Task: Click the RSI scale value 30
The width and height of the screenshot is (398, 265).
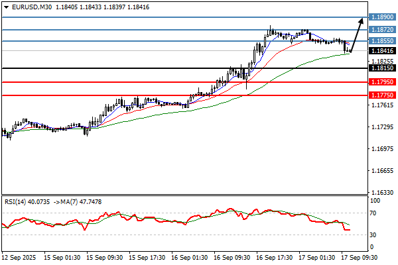Action: (x=373, y=235)
